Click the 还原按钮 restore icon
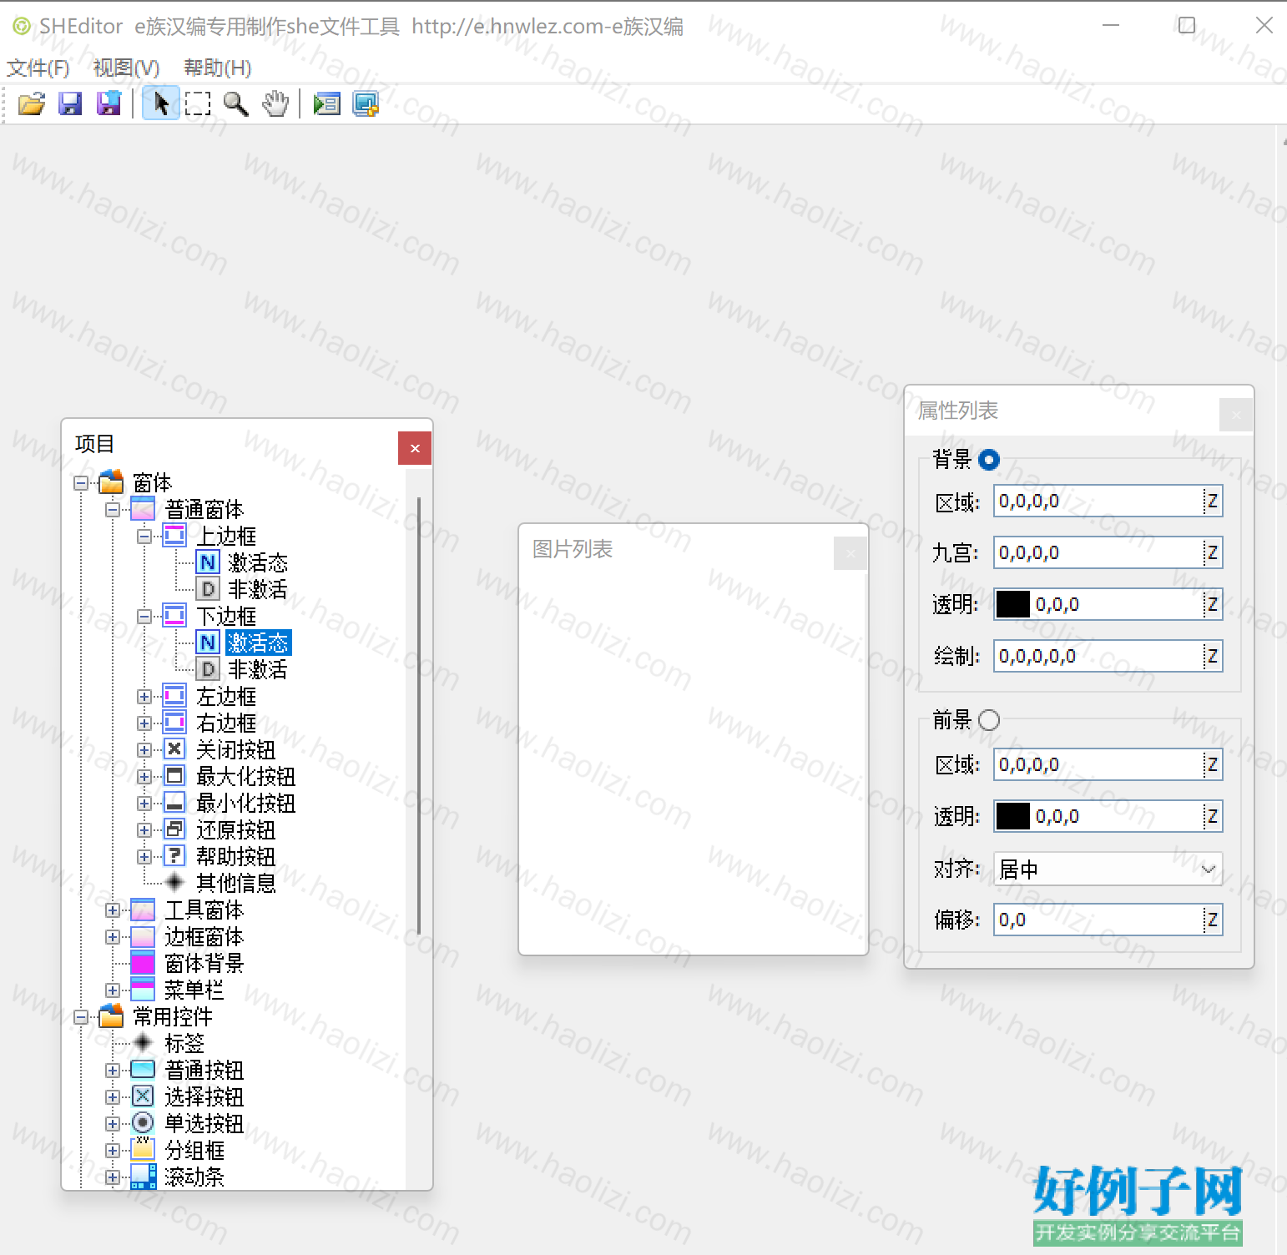1287x1255 pixels. [x=174, y=829]
